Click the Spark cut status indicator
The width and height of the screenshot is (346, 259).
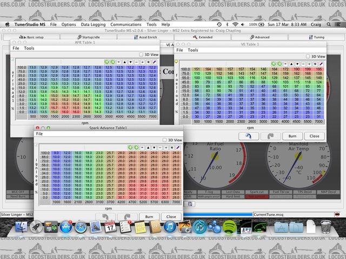257,192
